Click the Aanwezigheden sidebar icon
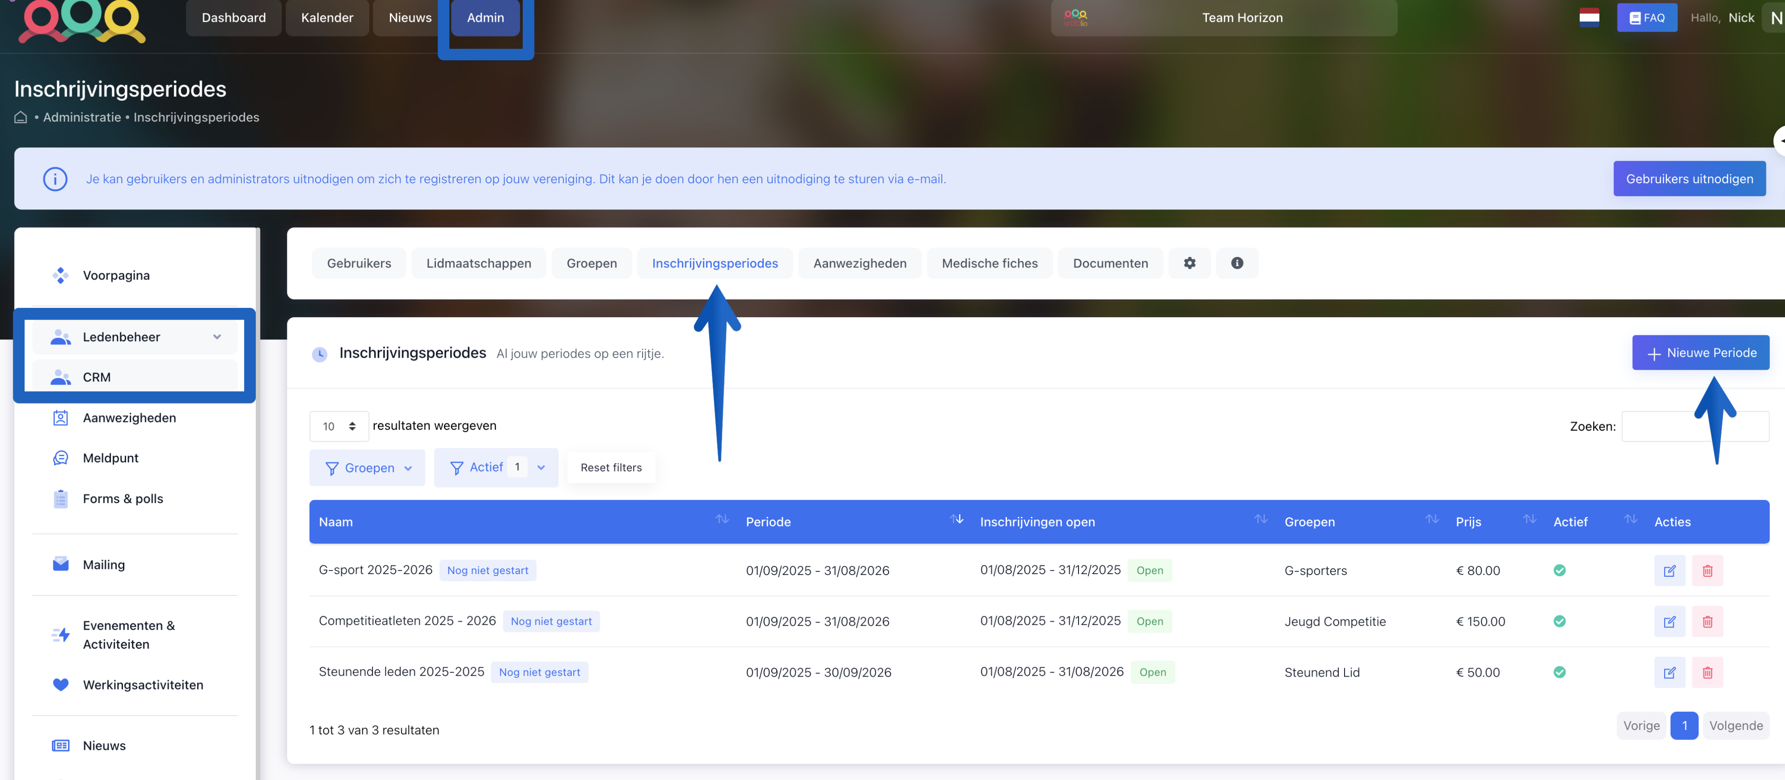 click(x=60, y=418)
